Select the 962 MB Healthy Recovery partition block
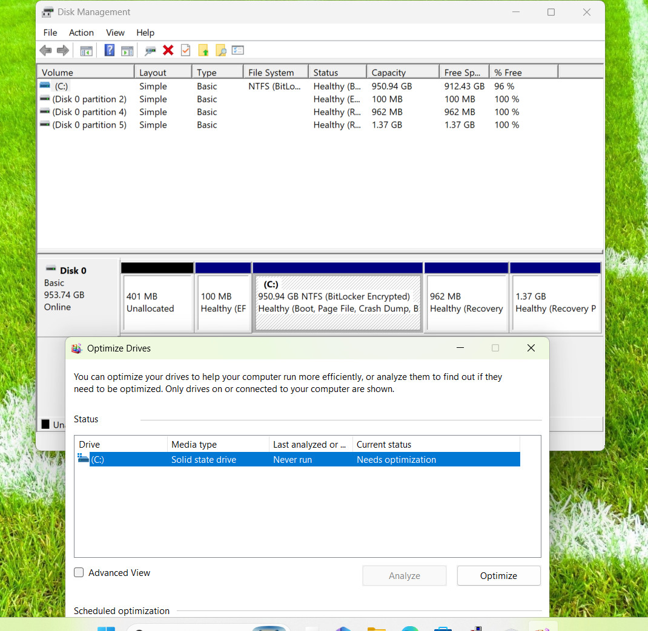 466,302
